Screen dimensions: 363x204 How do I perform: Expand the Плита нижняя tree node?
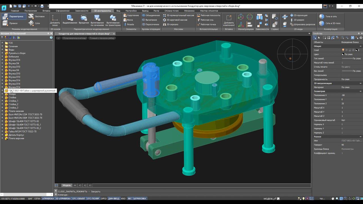click(x=2, y=111)
